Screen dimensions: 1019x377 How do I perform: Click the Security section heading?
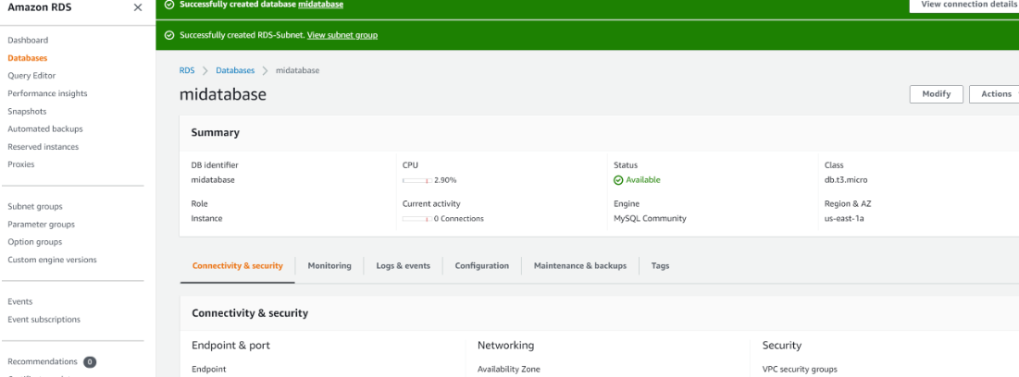pos(782,346)
